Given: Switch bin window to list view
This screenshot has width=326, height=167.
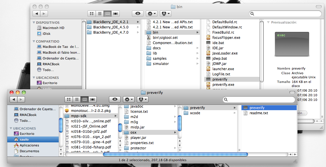Looking at the screenshot, I should click(x=100, y=14).
